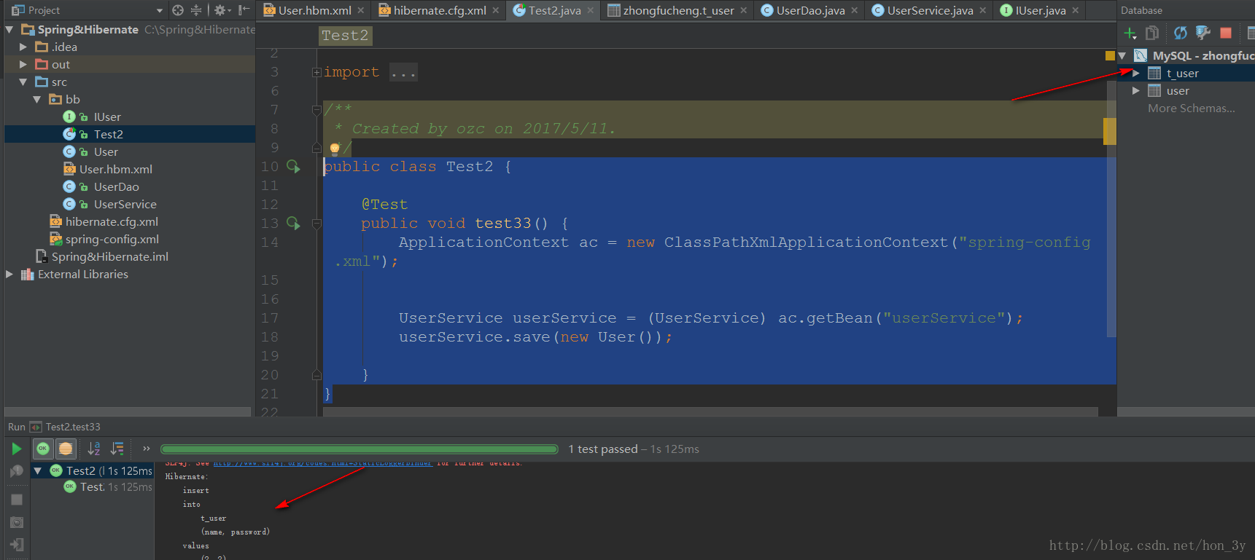The width and height of the screenshot is (1255, 560).
Task: Open data source properties
Action: [1203, 33]
